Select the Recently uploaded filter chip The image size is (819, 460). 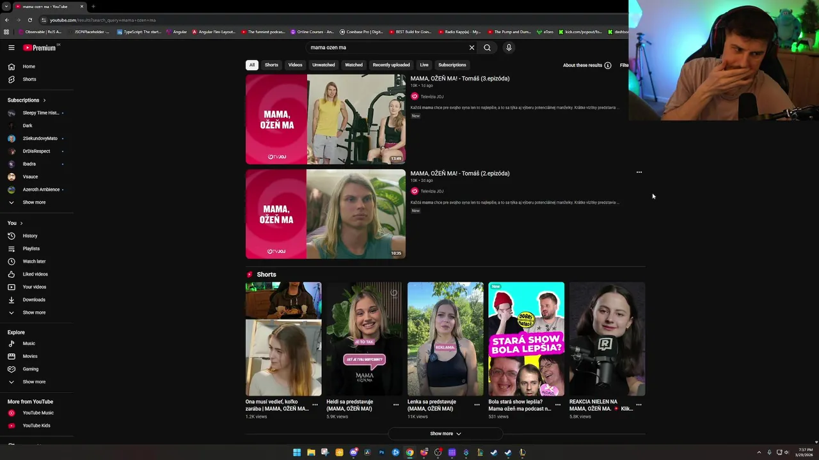pos(391,65)
